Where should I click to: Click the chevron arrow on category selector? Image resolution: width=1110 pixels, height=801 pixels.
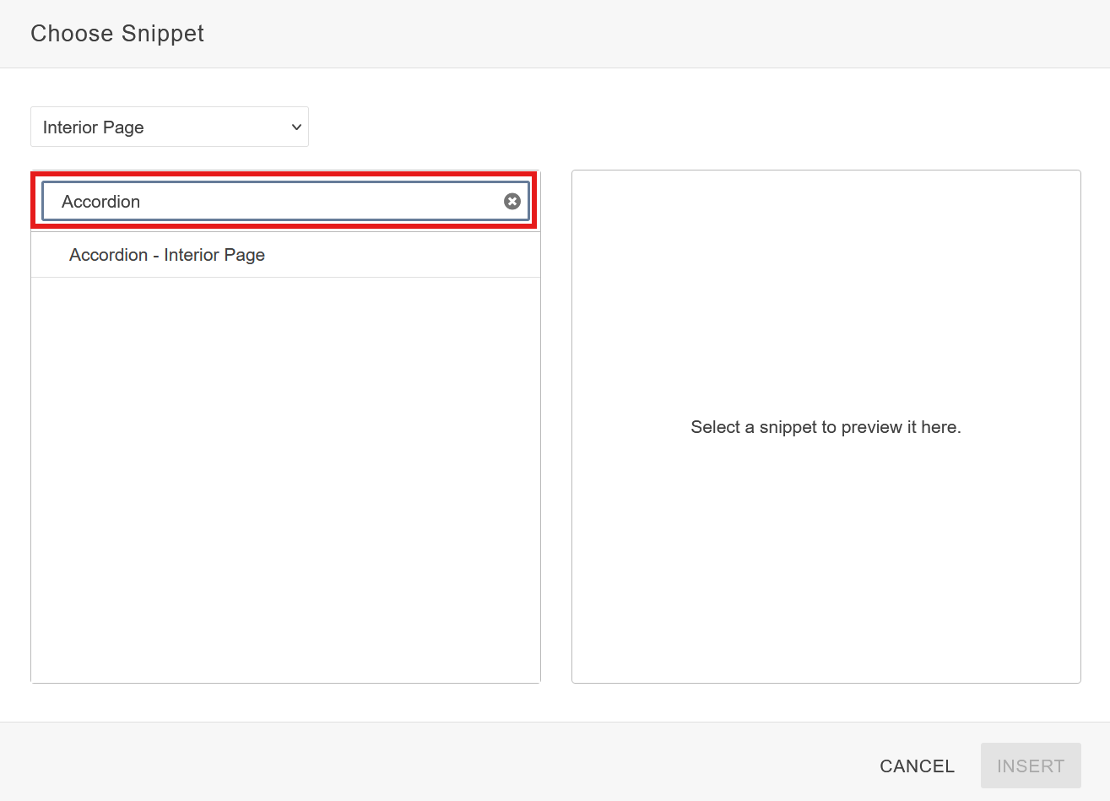pos(296,127)
